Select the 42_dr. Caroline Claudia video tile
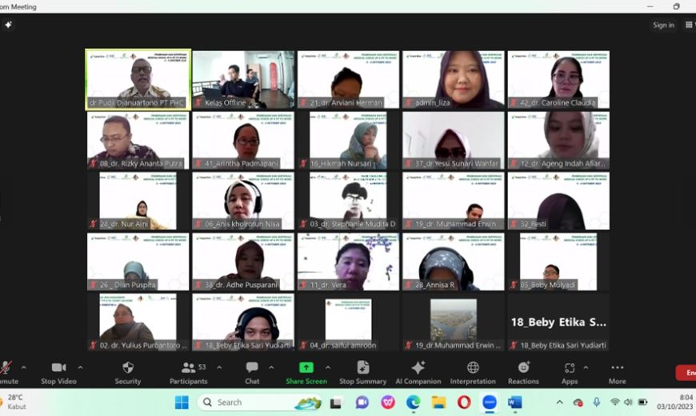The width and height of the screenshot is (696, 416). click(558, 79)
